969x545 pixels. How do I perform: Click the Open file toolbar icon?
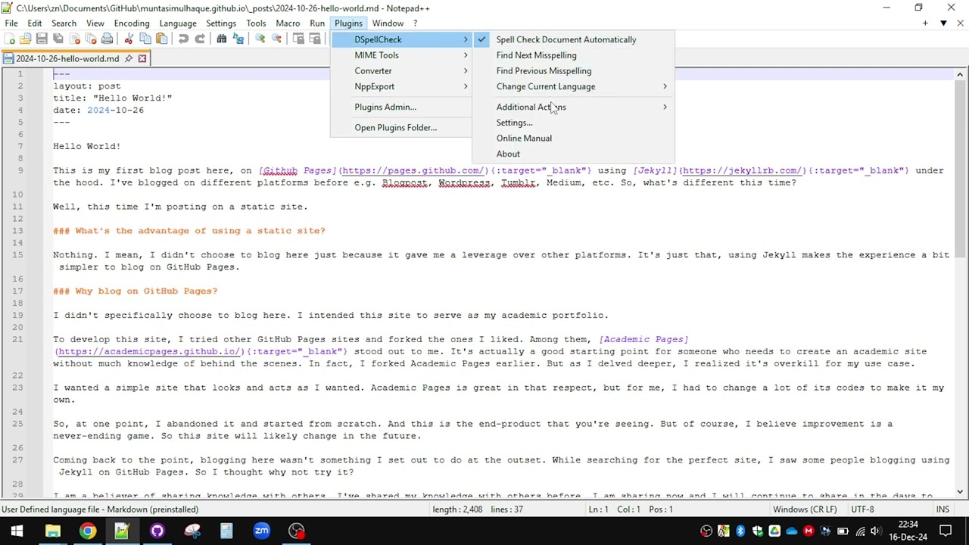point(25,39)
